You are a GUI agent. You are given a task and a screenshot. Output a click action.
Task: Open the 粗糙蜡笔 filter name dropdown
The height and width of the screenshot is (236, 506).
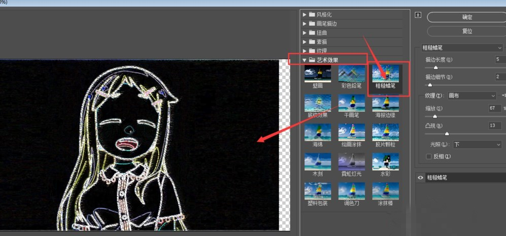(x=462, y=48)
